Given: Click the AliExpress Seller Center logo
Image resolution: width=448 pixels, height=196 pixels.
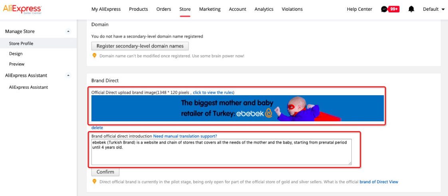Looking at the screenshot, I should tap(22, 9).
